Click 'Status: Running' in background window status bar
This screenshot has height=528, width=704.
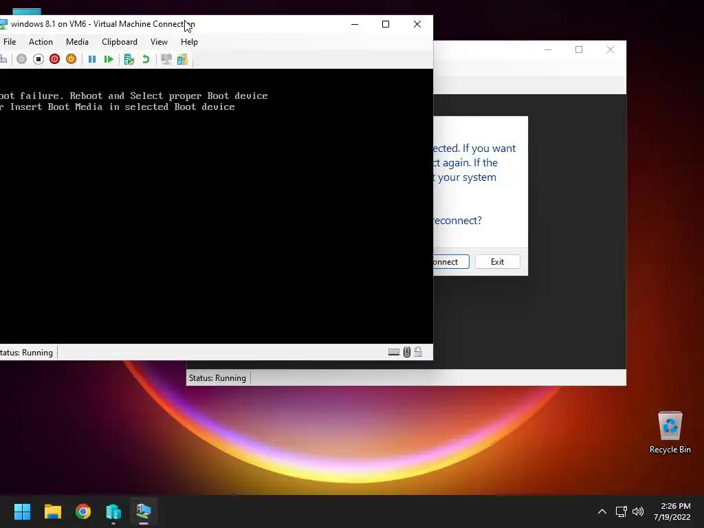tap(217, 378)
